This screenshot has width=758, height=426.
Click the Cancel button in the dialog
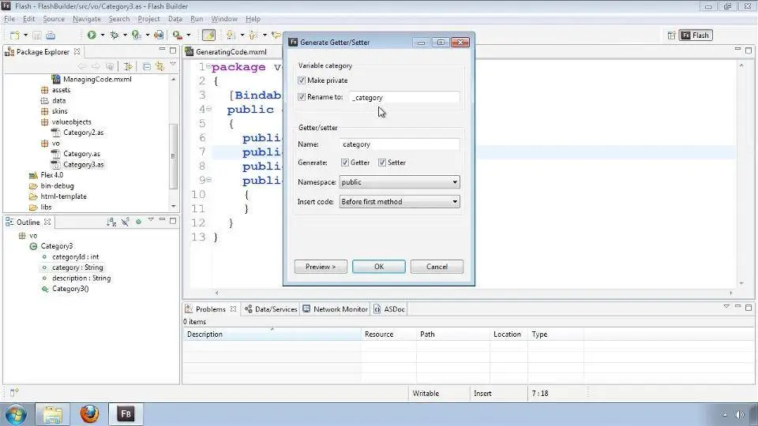click(x=437, y=267)
